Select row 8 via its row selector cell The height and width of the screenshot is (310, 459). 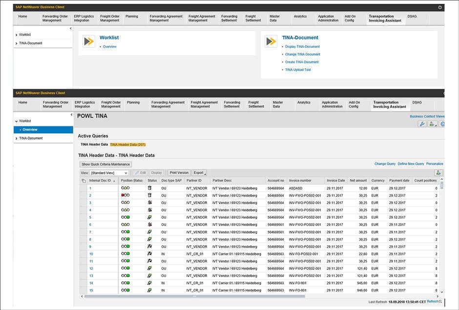83,239
